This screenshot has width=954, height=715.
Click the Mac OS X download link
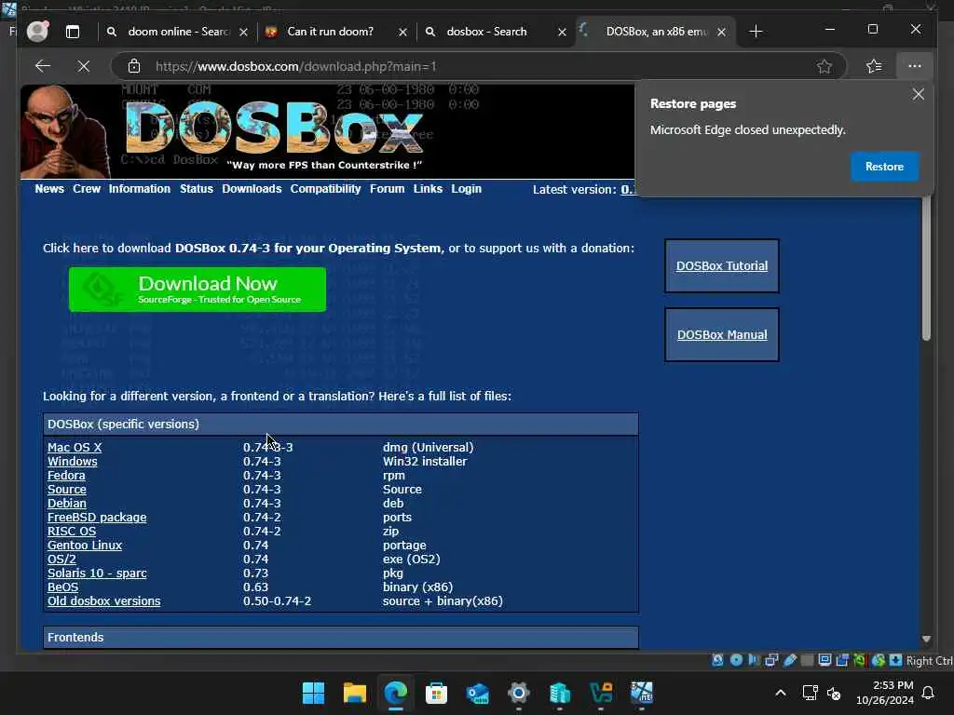(x=75, y=448)
